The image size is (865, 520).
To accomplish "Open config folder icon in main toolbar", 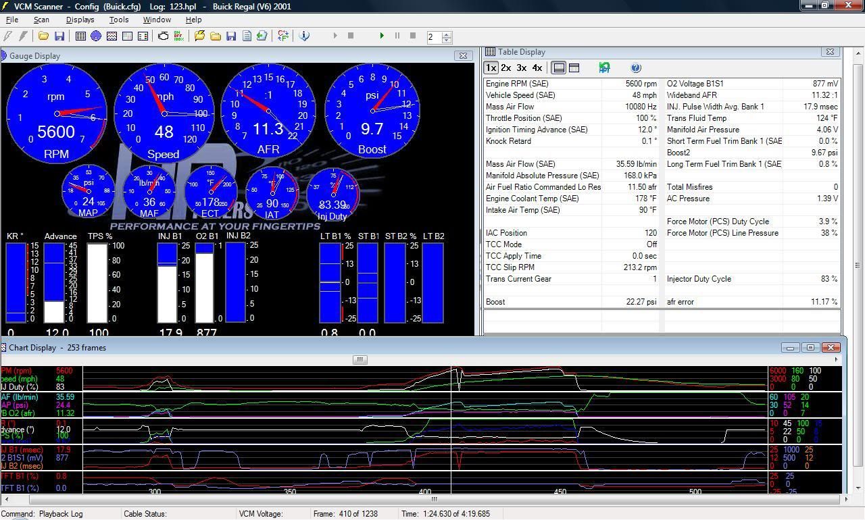I will [43, 36].
